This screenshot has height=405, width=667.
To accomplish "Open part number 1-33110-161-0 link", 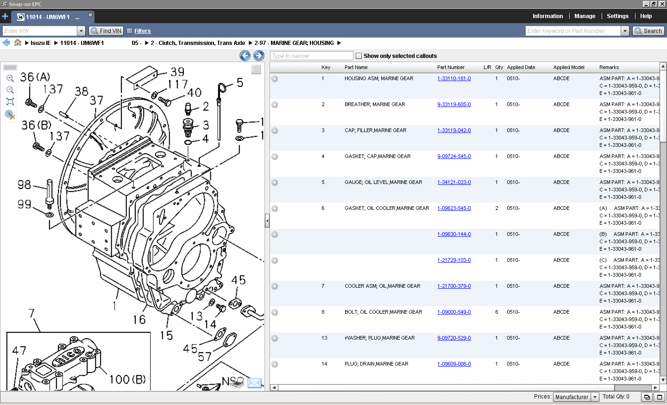I will [x=454, y=78].
